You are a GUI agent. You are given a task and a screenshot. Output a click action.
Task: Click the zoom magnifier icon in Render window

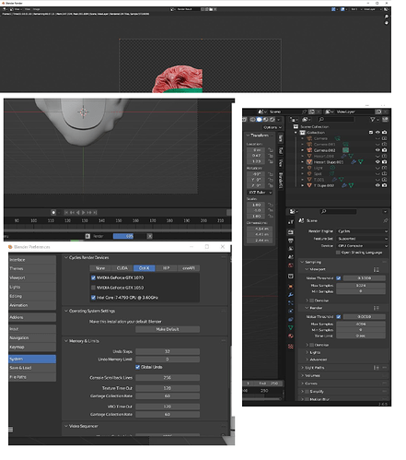click(387, 17)
